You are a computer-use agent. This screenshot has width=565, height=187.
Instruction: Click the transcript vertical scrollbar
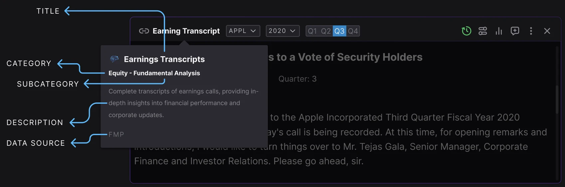[x=557, y=100]
